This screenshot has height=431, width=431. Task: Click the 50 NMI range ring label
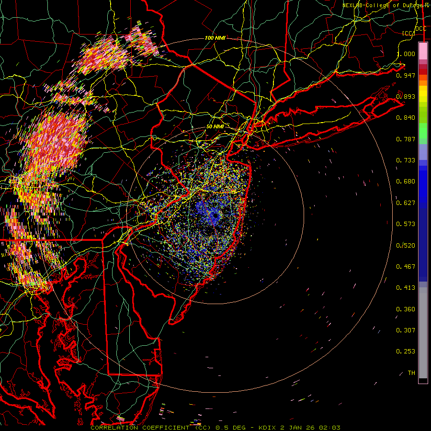click(215, 126)
